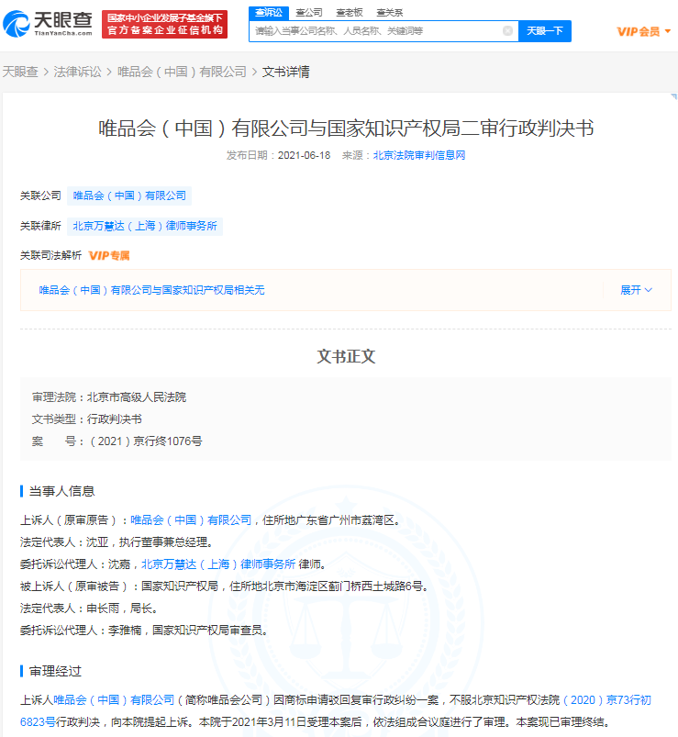The width and height of the screenshot is (678, 737).
Task: Click the 审理经过 section heading
Action: [x=55, y=671]
